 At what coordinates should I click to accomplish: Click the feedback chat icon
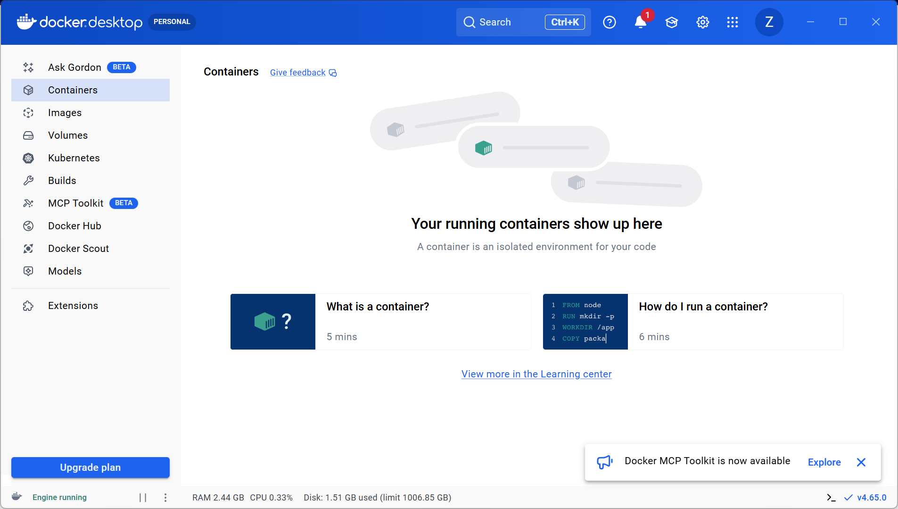click(333, 73)
